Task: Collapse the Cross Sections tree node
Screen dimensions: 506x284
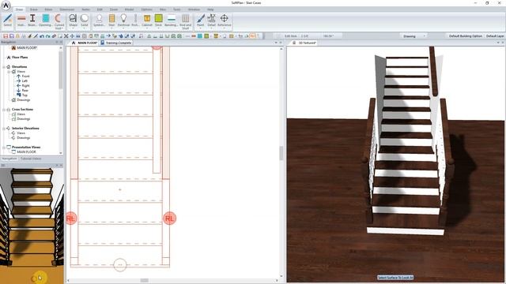Action: [x=4, y=110]
